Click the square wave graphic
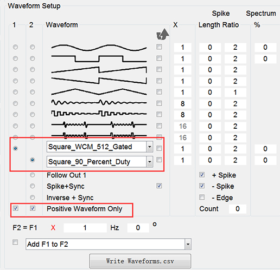280x270 pixels. click(99, 58)
